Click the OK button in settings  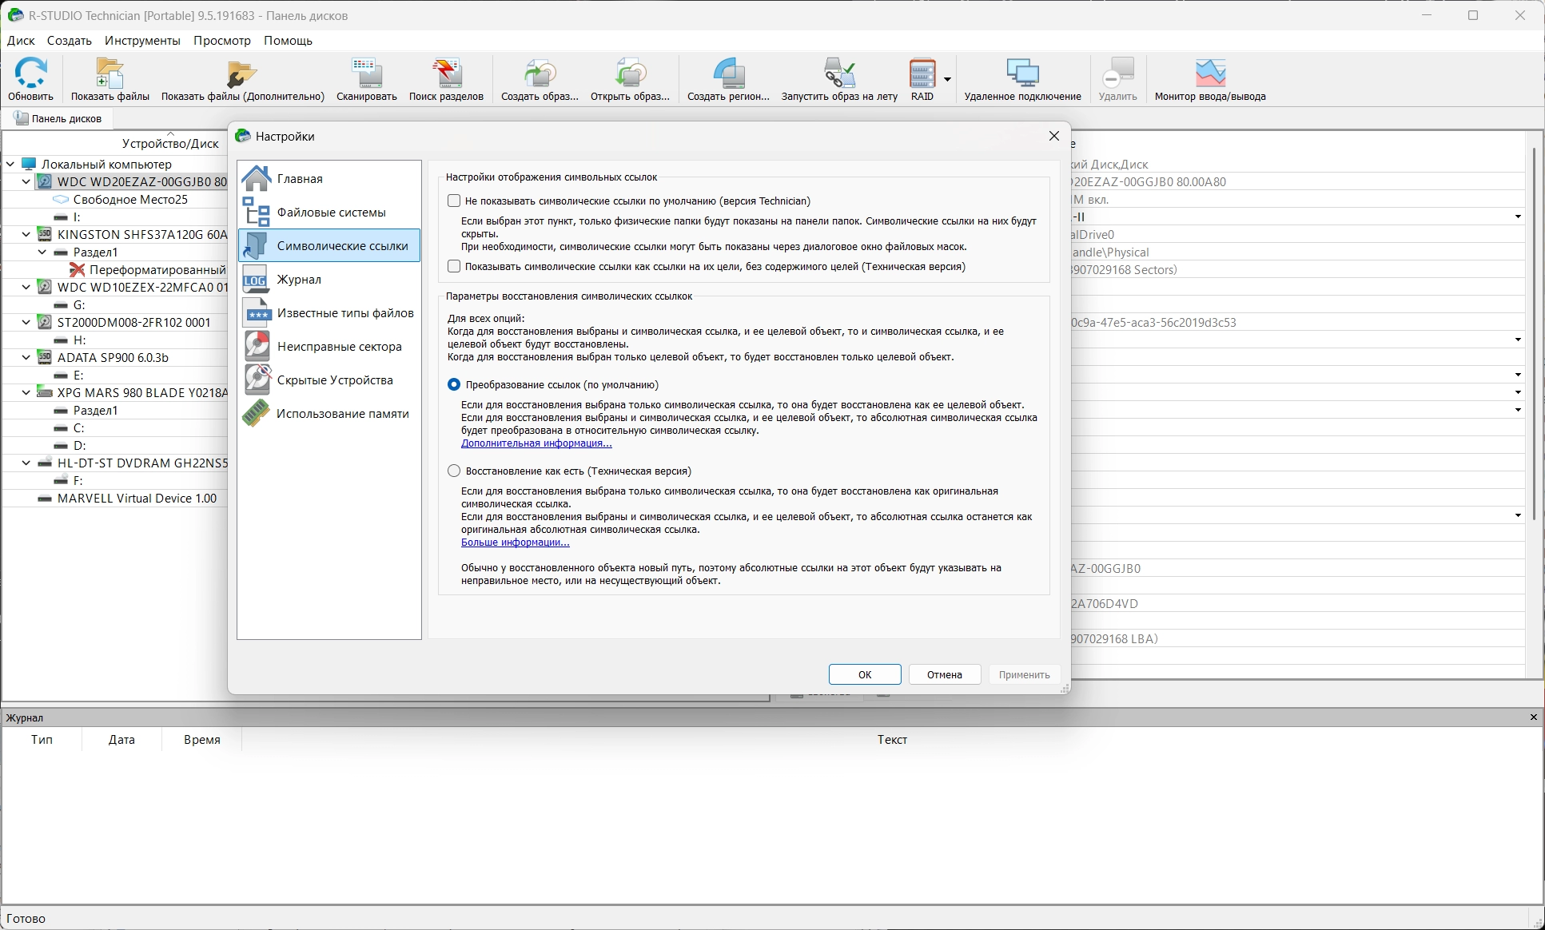864,674
